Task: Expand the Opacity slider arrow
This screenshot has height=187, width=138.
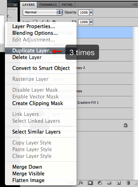Action: pos(91,12)
